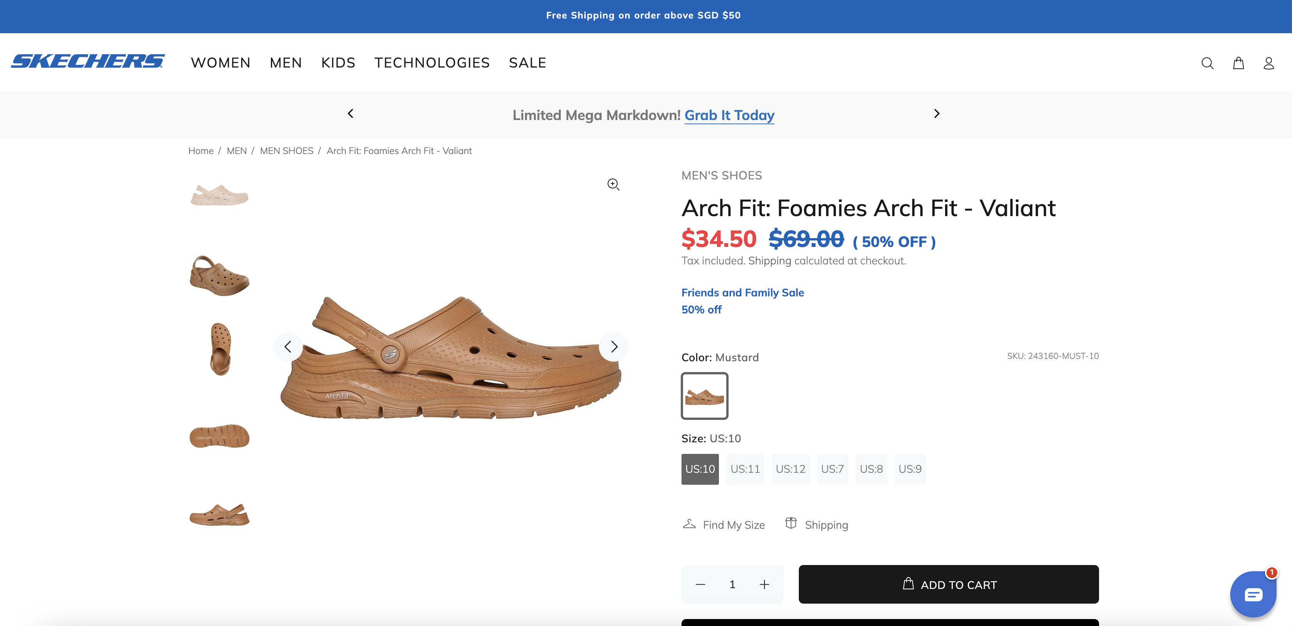Open the shopping bag cart icon
Screen dimensions: 1292x626
pyautogui.click(x=1238, y=63)
